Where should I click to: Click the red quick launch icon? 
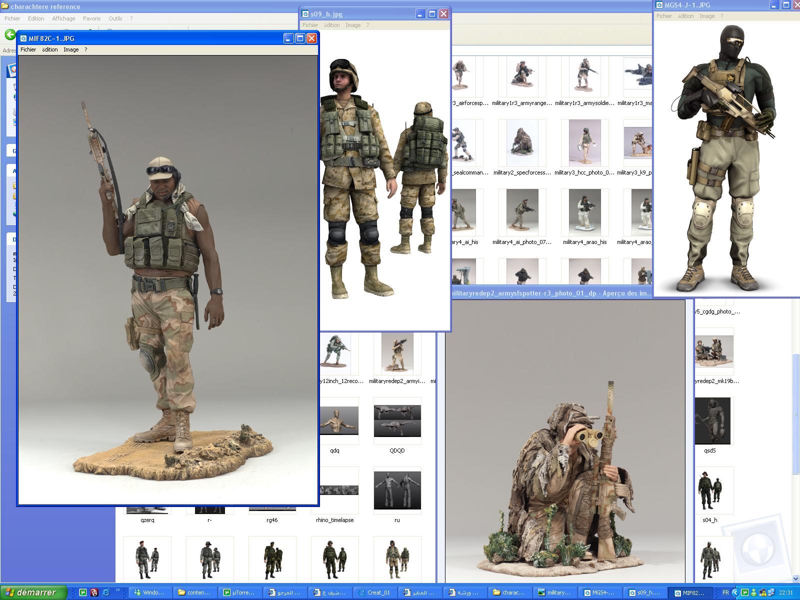point(94,592)
